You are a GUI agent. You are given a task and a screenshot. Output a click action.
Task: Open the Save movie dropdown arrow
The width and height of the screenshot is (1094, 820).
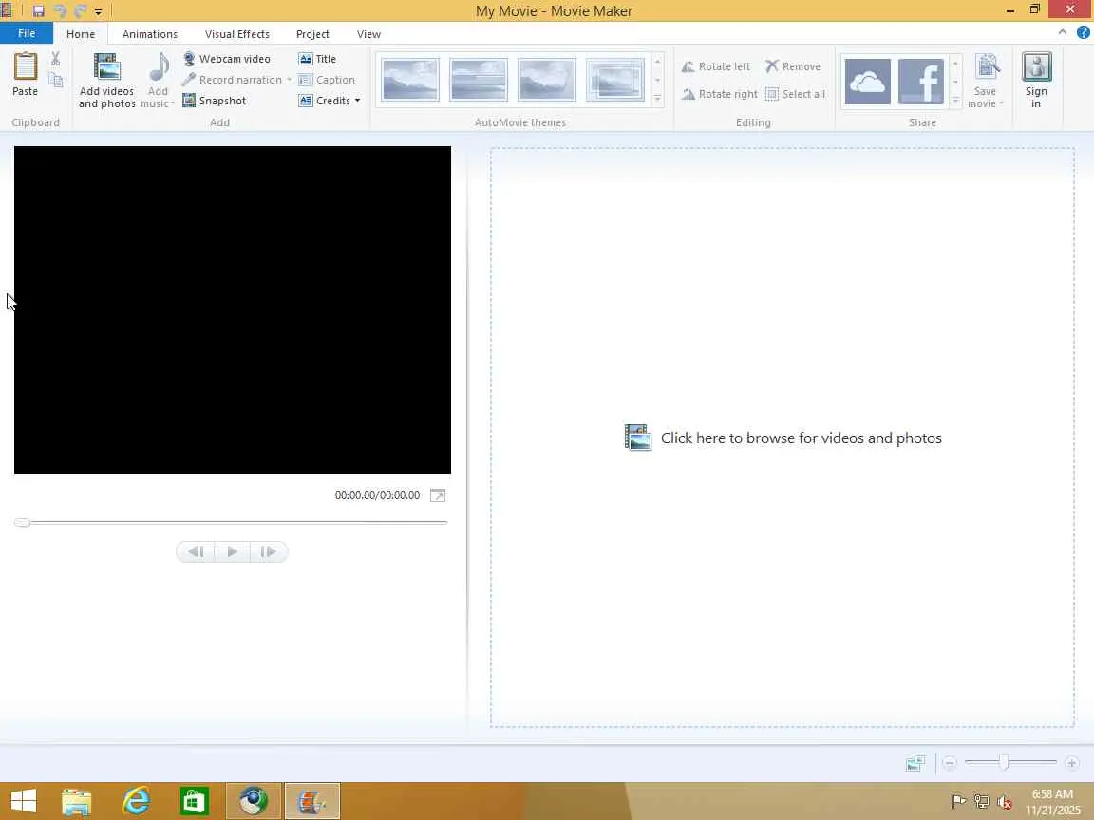click(x=1001, y=103)
